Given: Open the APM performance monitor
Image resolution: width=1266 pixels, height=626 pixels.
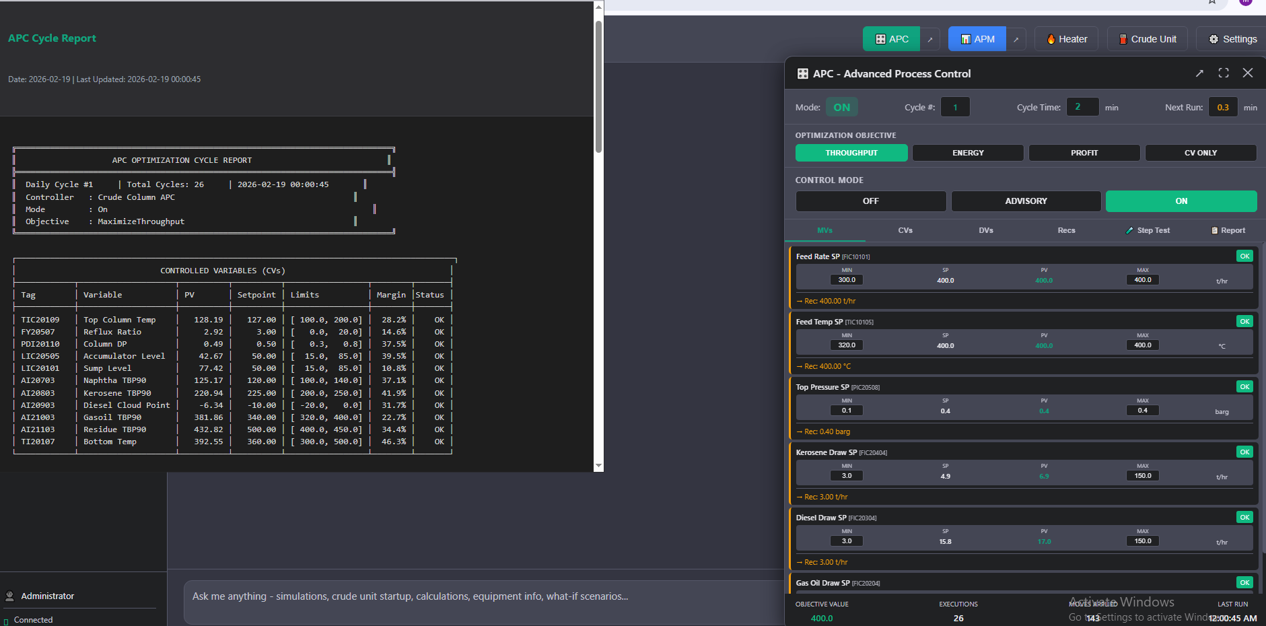Looking at the screenshot, I should coord(977,39).
